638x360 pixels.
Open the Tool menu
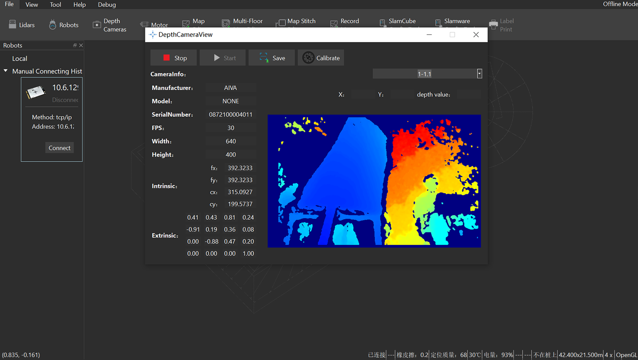(x=55, y=5)
